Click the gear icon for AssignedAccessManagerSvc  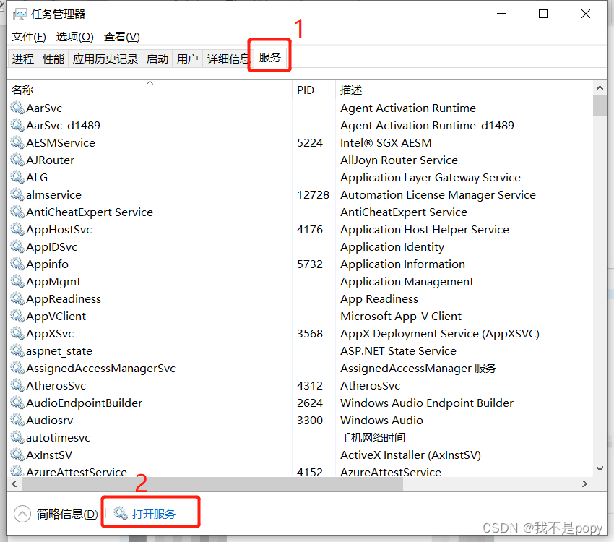point(17,368)
